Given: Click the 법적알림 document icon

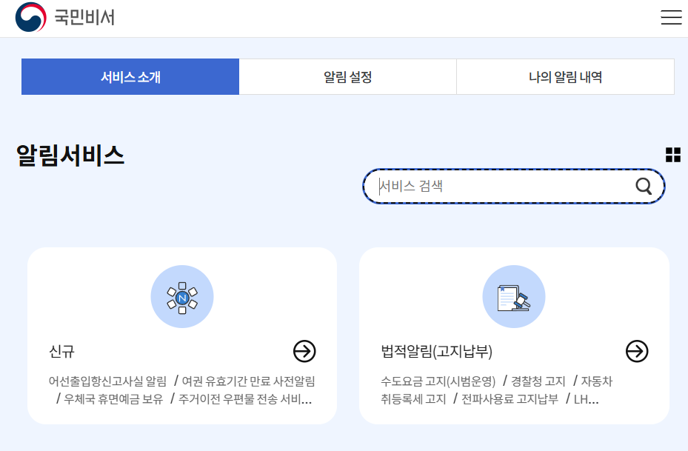Looking at the screenshot, I should point(513,296).
